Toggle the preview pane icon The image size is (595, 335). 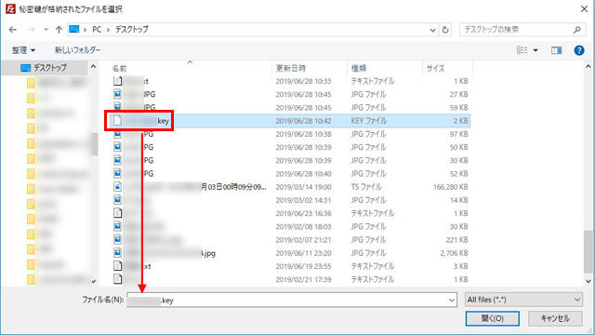557,50
